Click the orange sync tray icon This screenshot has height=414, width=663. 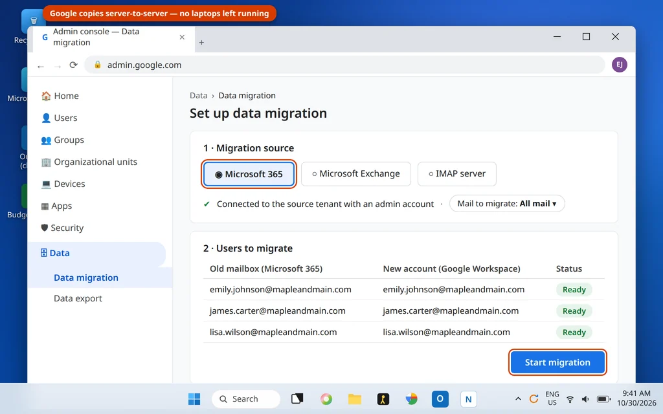coord(534,398)
